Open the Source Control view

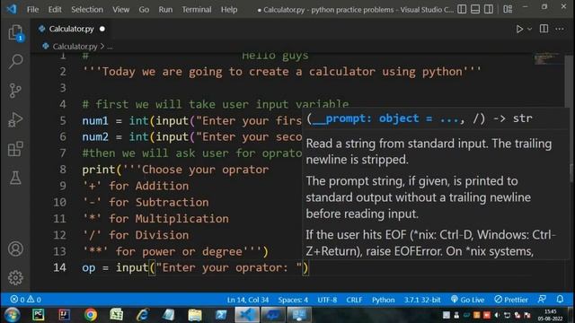point(15,91)
